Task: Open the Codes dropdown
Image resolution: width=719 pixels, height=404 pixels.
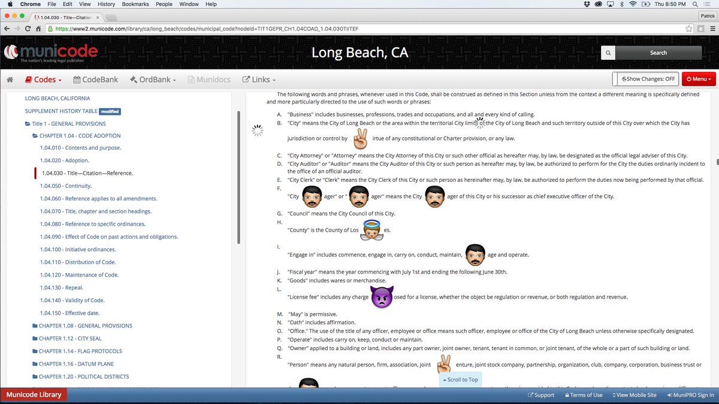Action: coord(43,79)
